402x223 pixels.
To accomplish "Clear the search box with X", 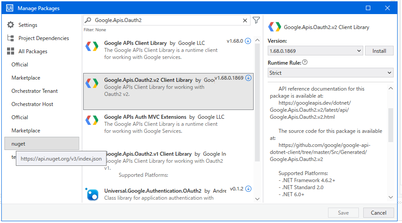I will [x=245, y=20].
